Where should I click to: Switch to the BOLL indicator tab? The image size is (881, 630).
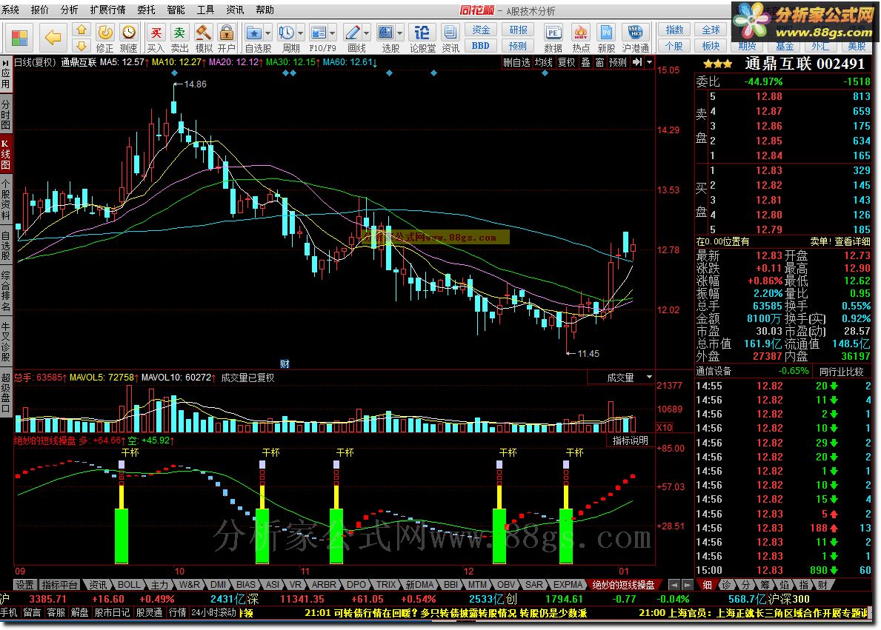pos(129,585)
